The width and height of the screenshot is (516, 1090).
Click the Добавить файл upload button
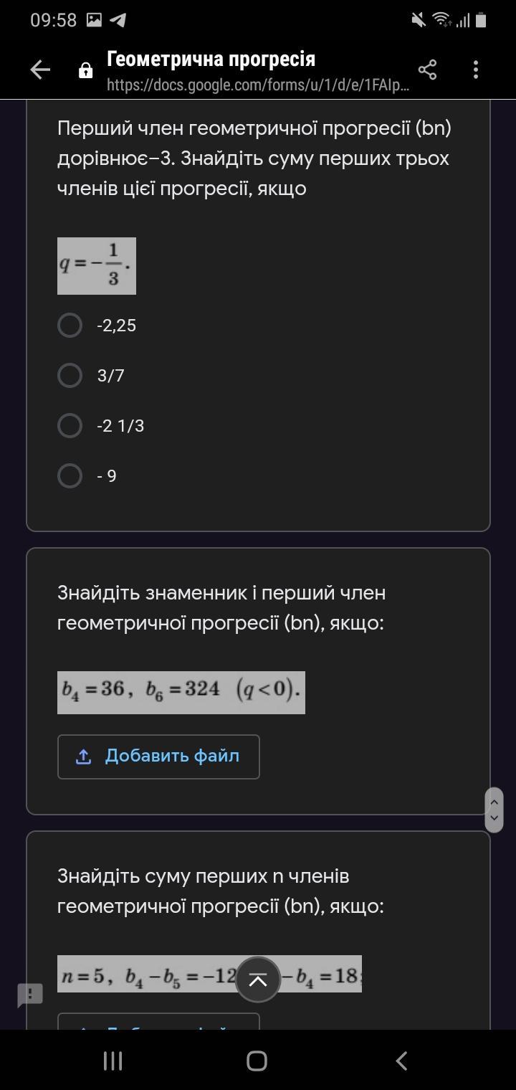(x=158, y=757)
